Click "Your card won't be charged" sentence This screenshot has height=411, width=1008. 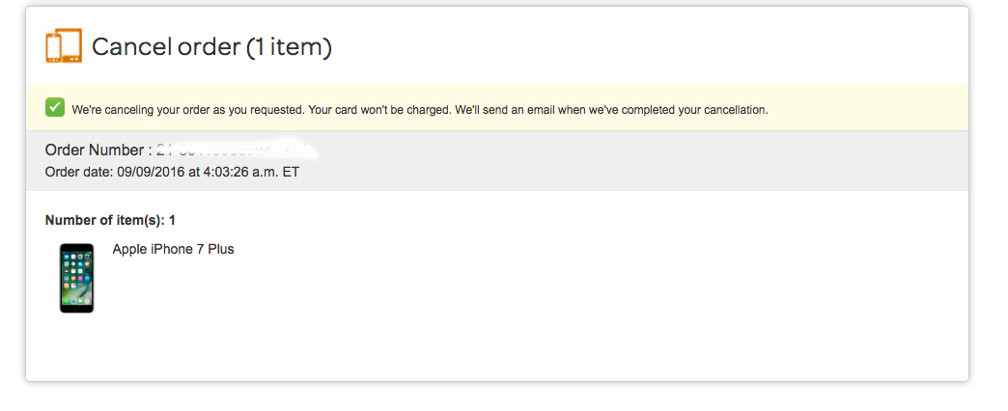(380, 110)
